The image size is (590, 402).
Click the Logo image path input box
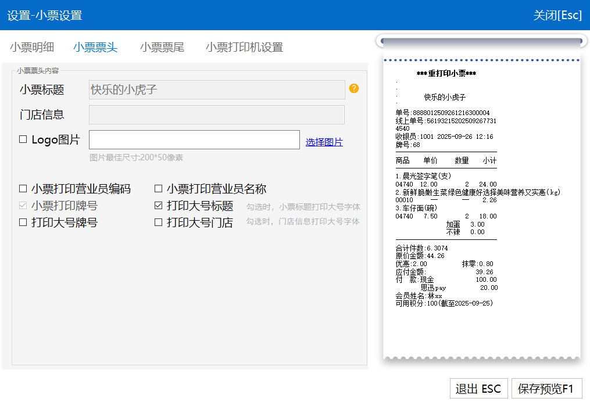194,140
